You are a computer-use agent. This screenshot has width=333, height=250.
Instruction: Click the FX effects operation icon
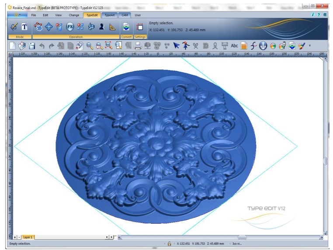point(70,27)
